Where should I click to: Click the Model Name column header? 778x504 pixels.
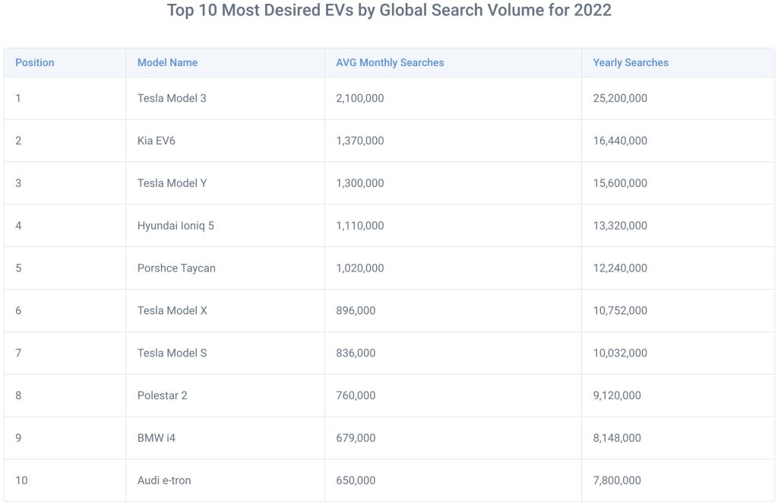tap(167, 62)
